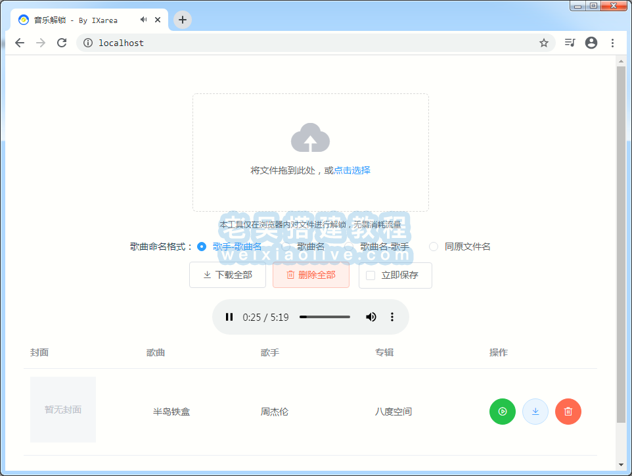Click the artist name 周杰伦
The width and height of the screenshot is (632, 476).
click(275, 412)
